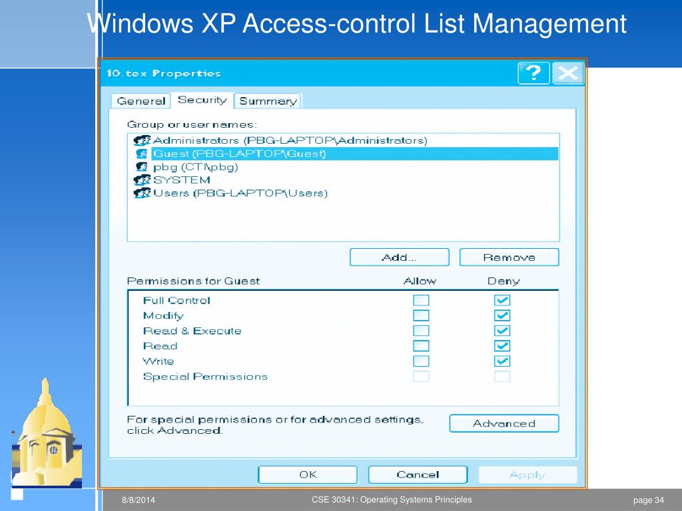This screenshot has width=682, height=511.
Task: Check Allow for Write permission
Action: click(x=421, y=361)
